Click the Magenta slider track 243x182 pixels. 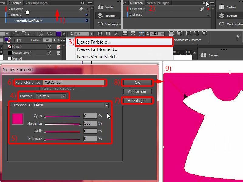coord(63,124)
